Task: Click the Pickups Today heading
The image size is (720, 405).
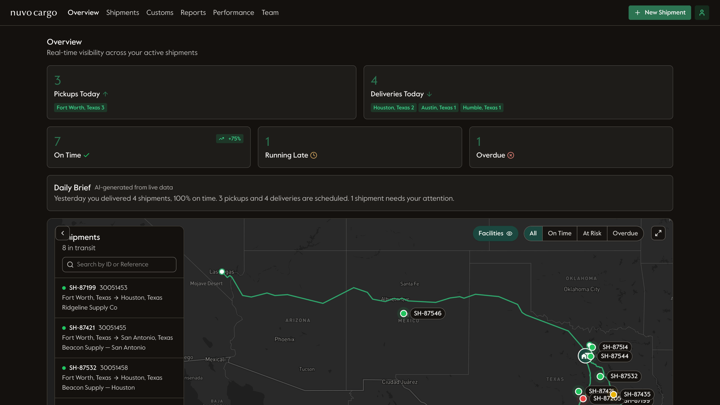Action: [77, 94]
